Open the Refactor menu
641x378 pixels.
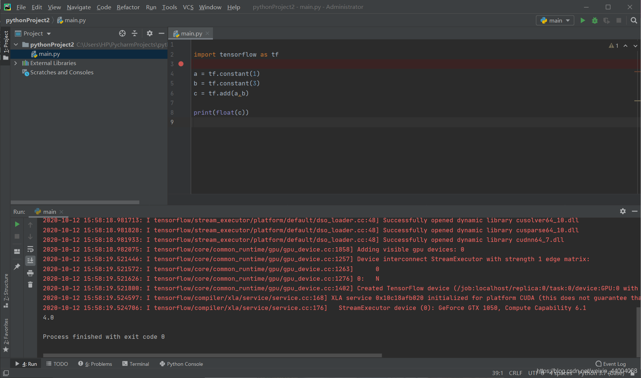point(128,7)
